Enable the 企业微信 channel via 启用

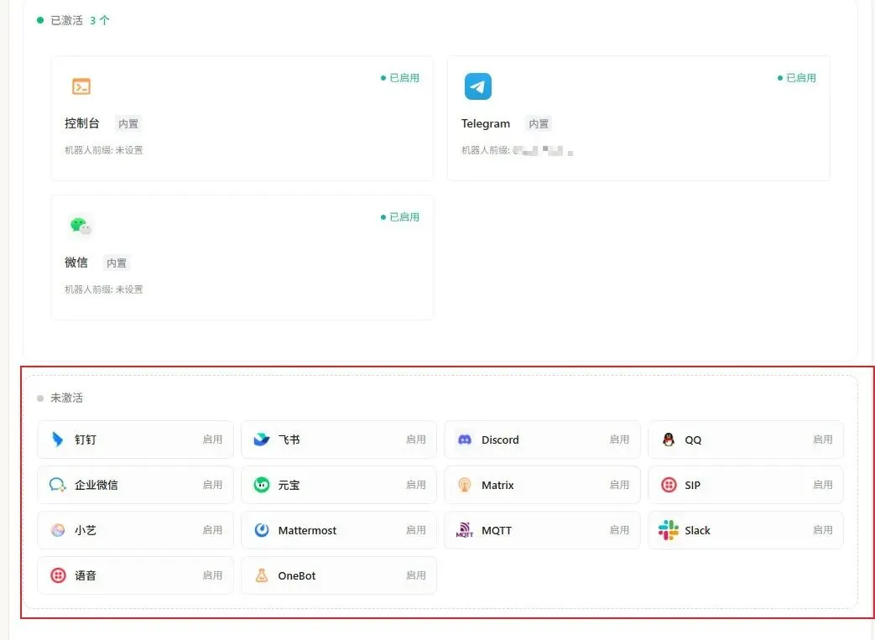(212, 485)
